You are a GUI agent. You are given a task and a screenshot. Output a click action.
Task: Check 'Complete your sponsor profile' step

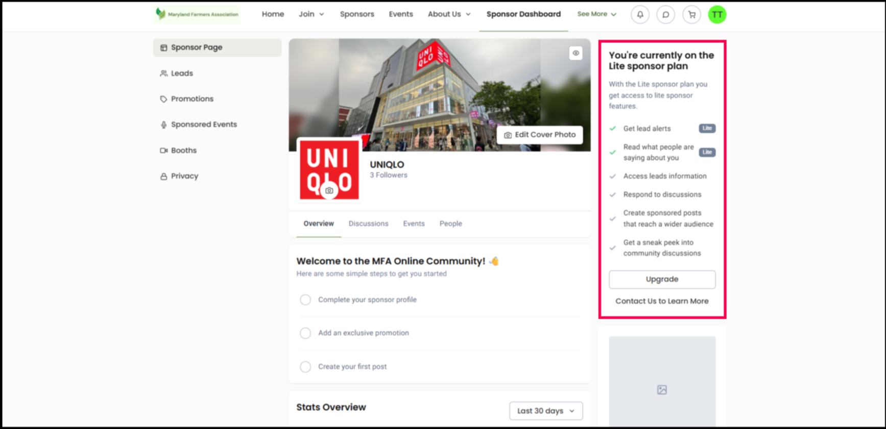[305, 300]
